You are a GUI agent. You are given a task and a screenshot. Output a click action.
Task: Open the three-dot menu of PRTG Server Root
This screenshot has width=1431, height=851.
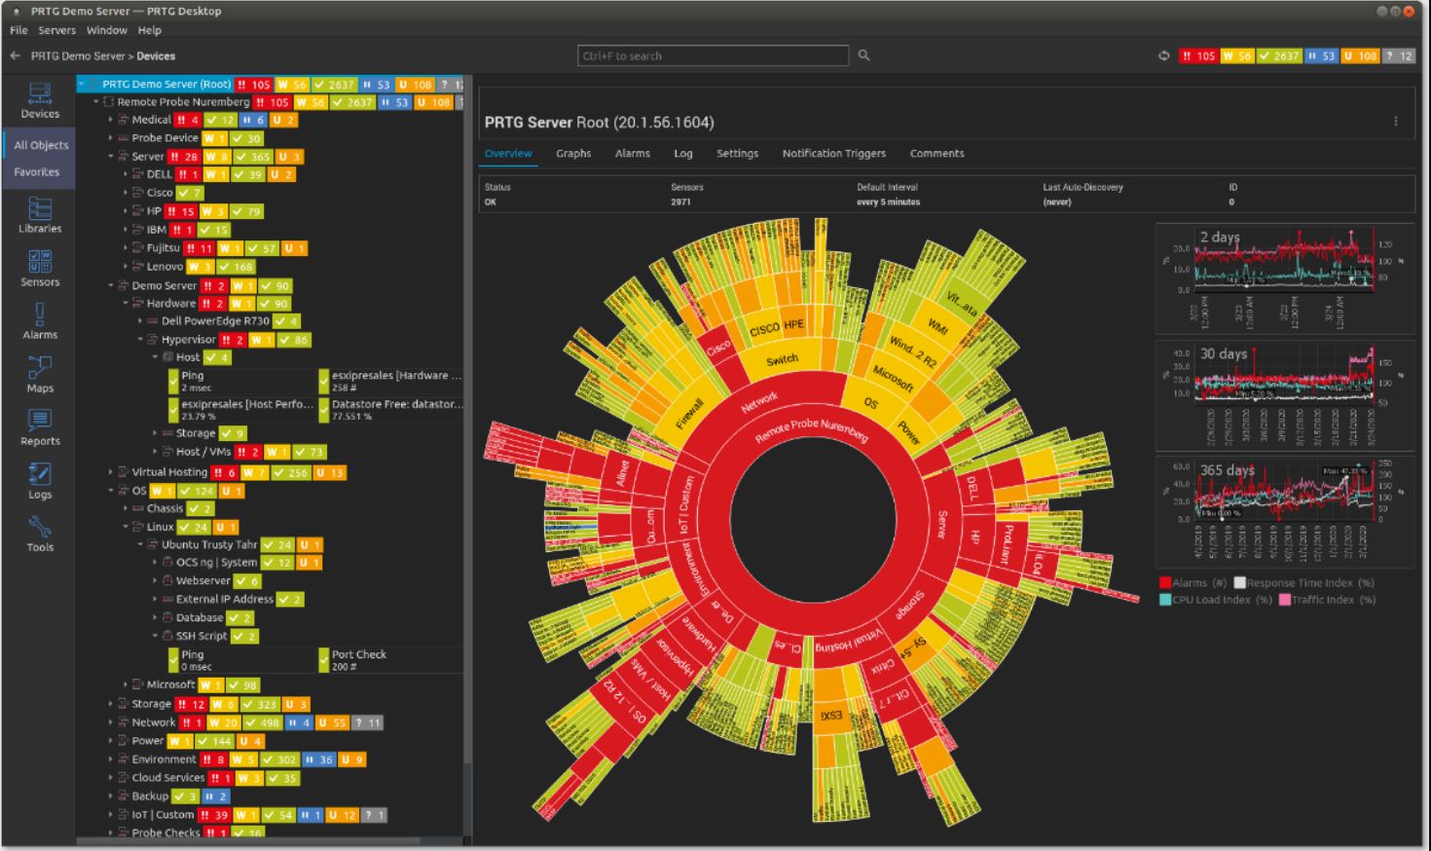1395,122
